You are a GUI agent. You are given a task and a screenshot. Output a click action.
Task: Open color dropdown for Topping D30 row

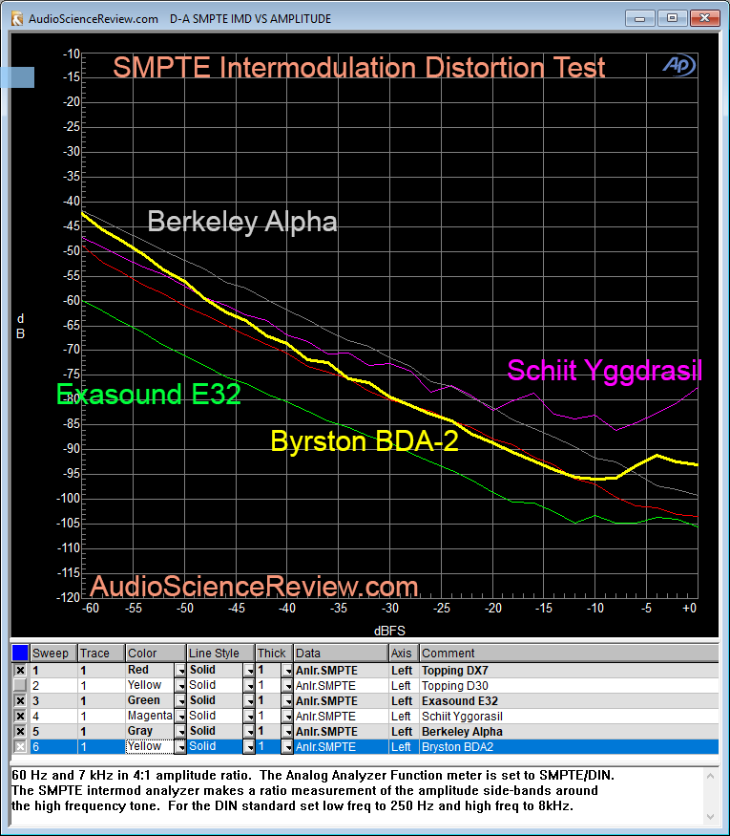pos(180,685)
